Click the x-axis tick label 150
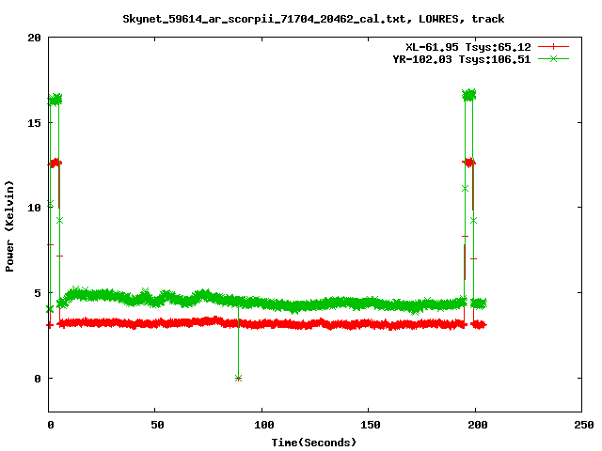The image size is (602, 451). [371, 425]
